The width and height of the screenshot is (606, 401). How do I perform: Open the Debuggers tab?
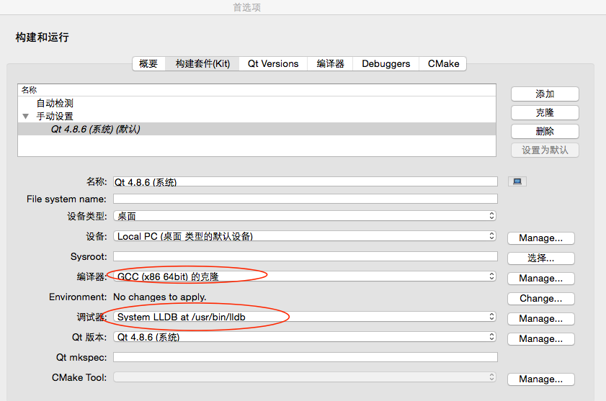(x=386, y=64)
